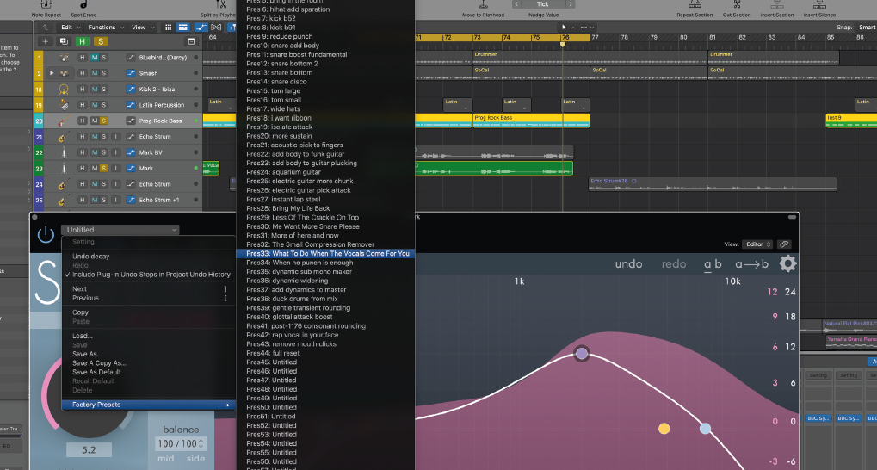Open the plug-in settings gear
Screen dimensions: 877x470
pyautogui.click(x=787, y=264)
